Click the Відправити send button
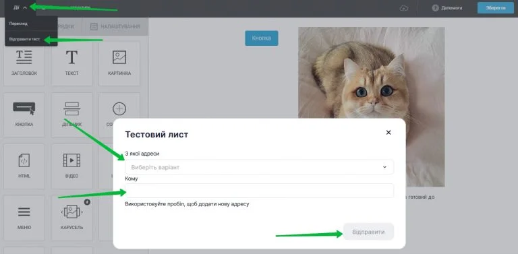Screen dimensions: 518x254 [368, 232]
